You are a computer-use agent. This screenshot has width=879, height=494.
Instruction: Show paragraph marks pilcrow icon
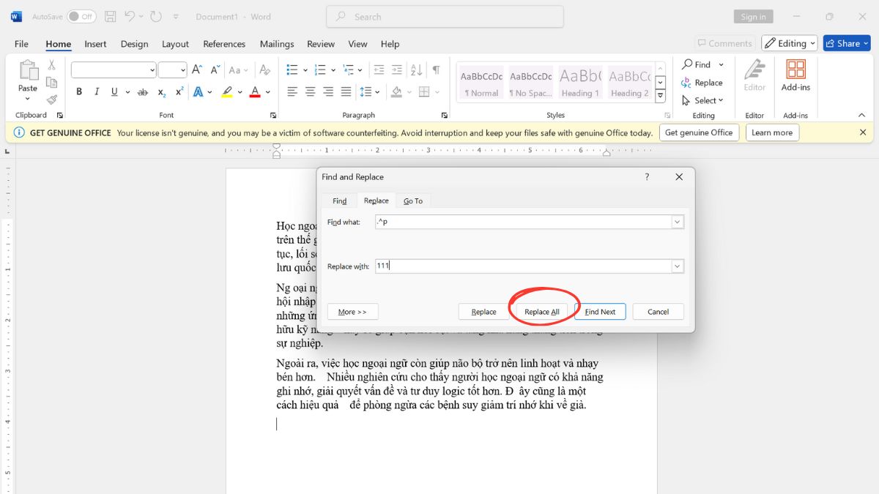click(437, 70)
